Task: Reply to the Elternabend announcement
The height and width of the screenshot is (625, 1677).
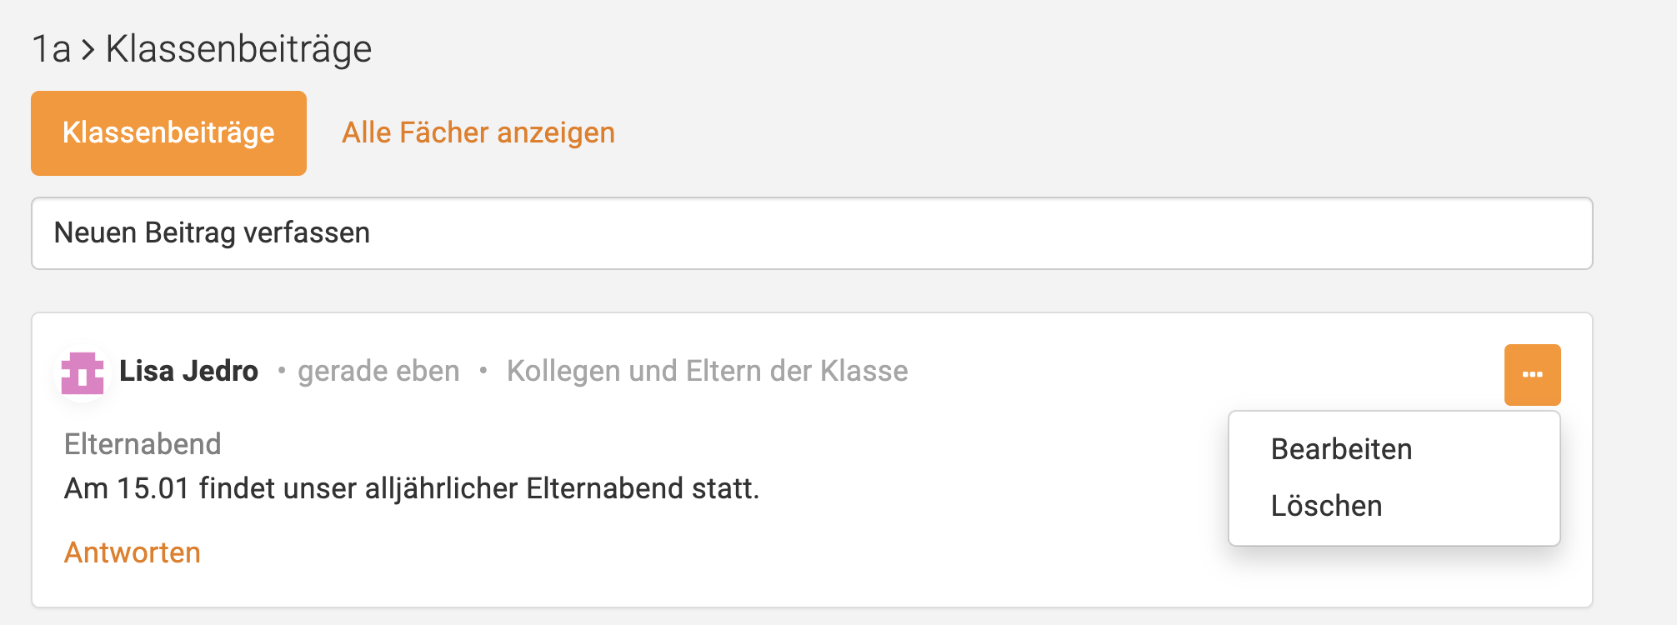Action: pos(132,552)
